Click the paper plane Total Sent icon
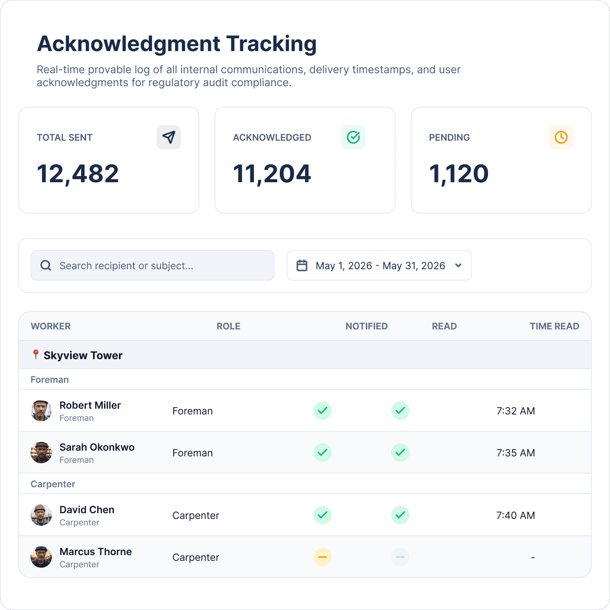 pyautogui.click(x=169, y=137)
